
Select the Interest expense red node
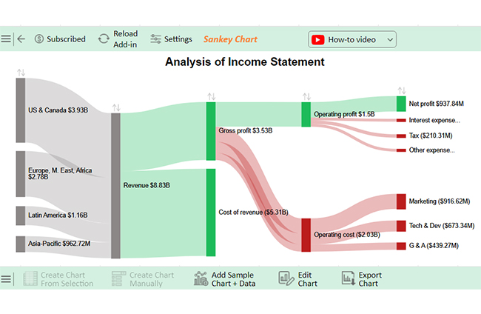click(401, 120)
